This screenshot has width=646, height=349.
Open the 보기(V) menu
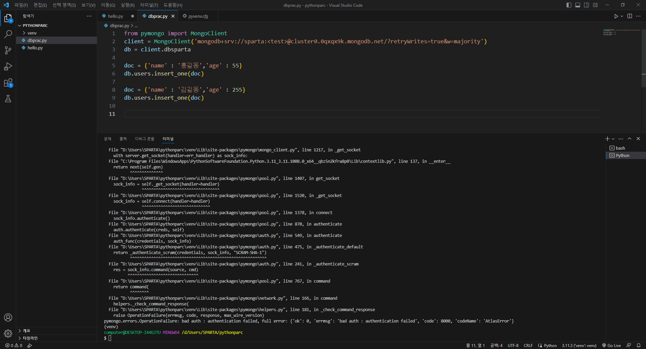point(88,5)
